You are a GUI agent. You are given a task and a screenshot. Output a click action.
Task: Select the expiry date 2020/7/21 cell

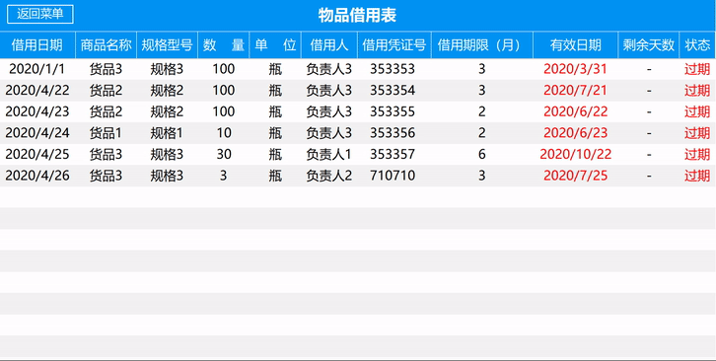575,90
